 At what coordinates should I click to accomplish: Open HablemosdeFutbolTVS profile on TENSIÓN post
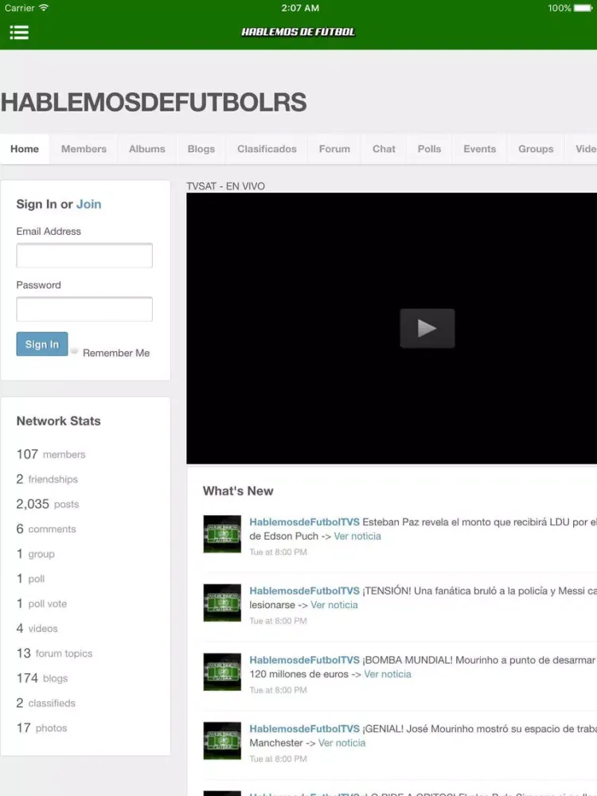click(x=304, y=591)
